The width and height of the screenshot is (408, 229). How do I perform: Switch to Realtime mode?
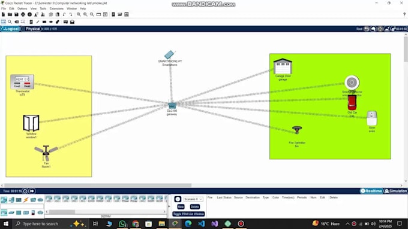pyautogui.click(x=371, y=191)
